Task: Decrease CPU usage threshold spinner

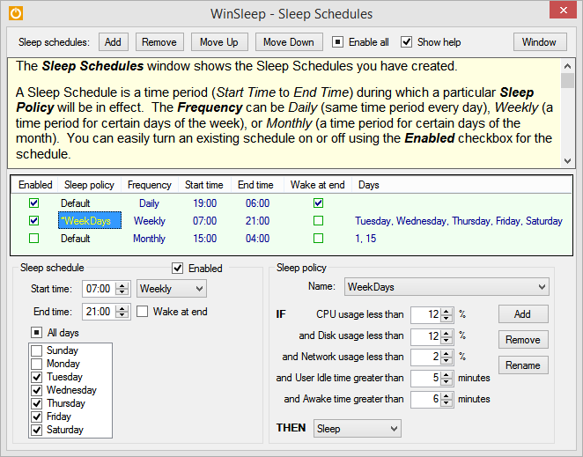Action: click(446, 318)
